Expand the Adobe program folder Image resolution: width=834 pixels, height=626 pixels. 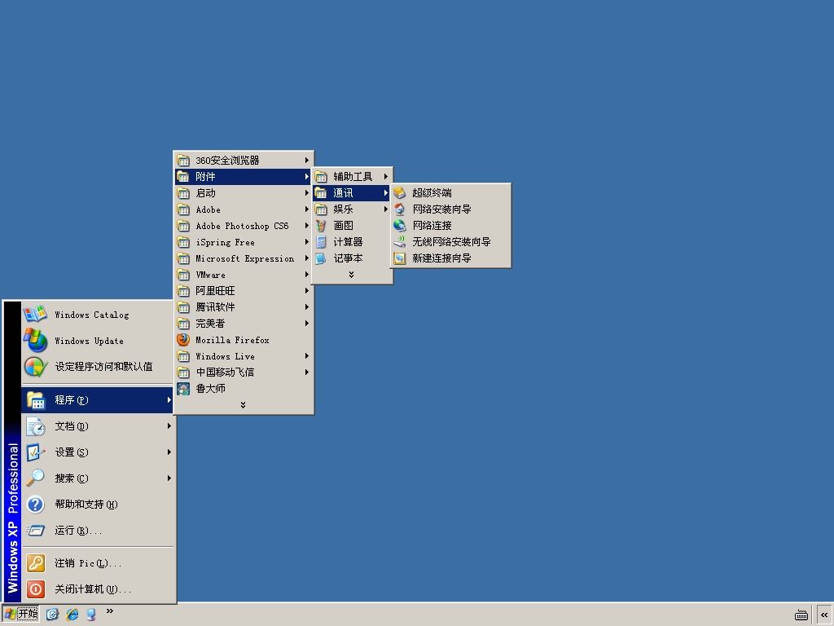pyautogui.click(x=243, y=209)
